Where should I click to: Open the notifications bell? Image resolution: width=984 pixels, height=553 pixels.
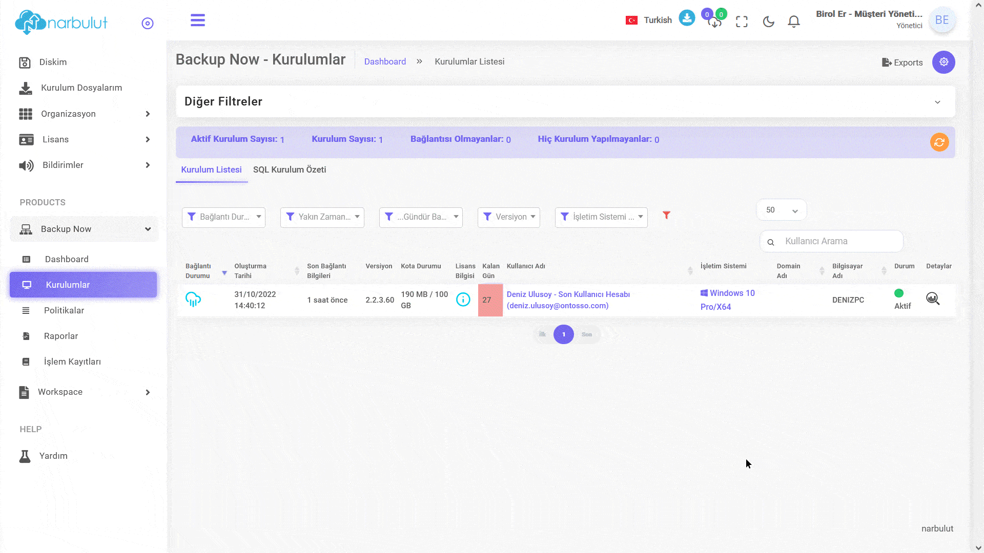[x=794, y=22]
